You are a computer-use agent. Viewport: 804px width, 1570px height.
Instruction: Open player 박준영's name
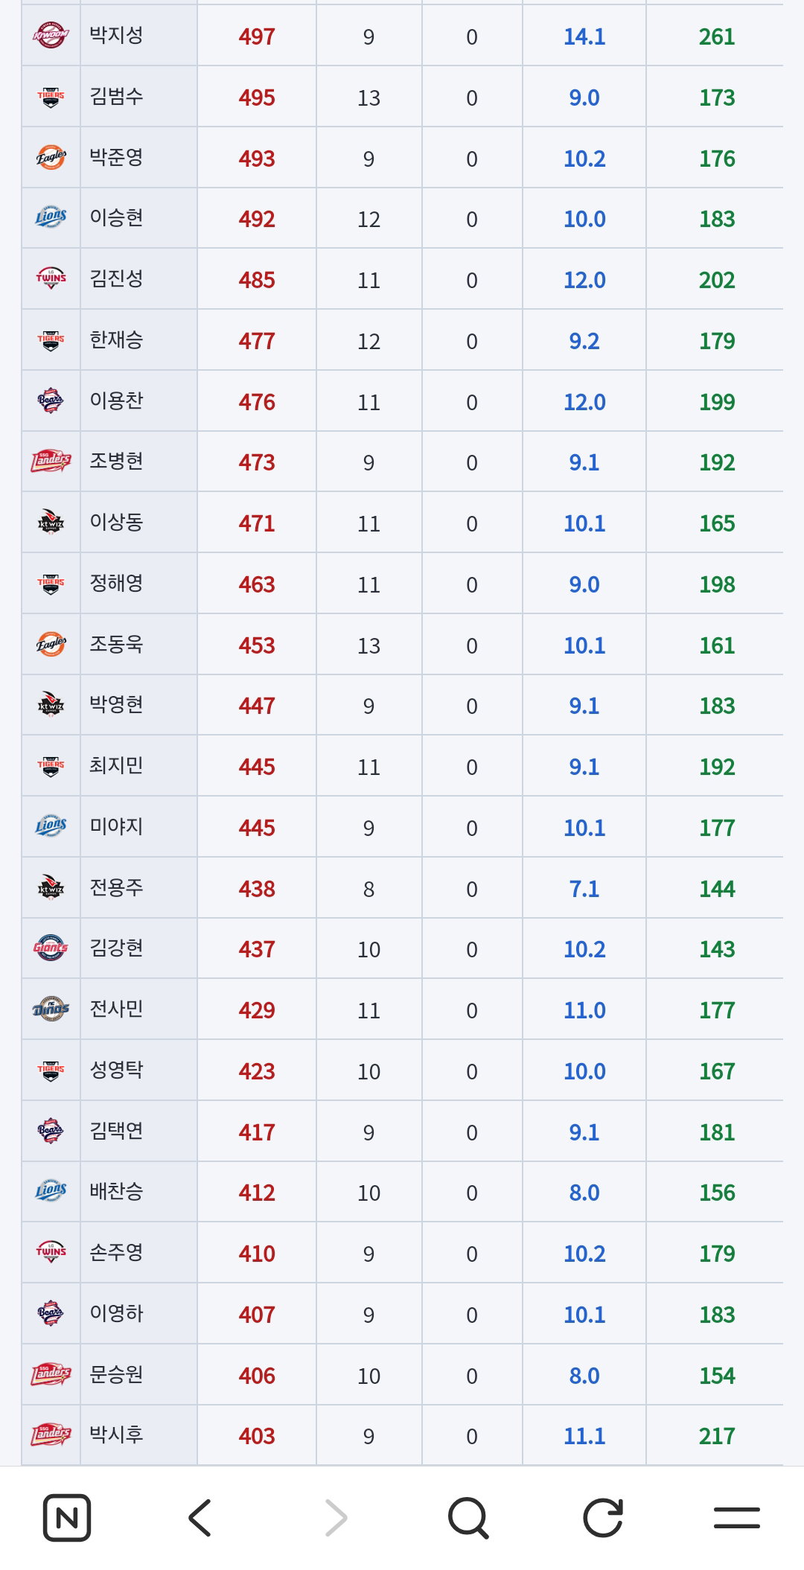point(116,157)
